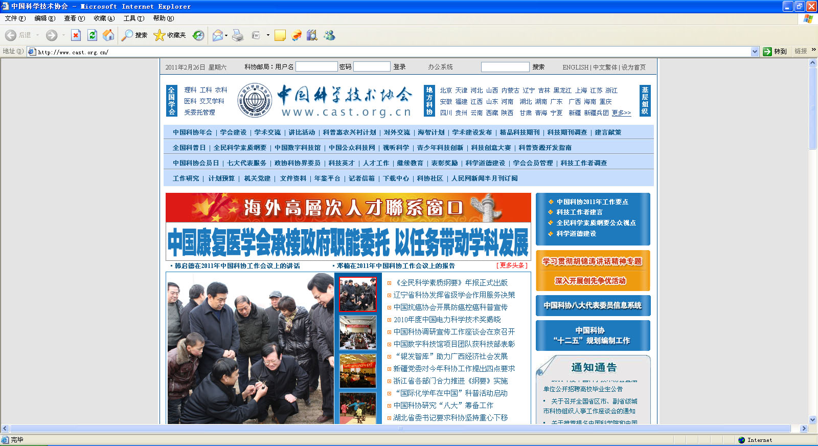Print the page with the printer icon
The width and height of the screenshot is (818, 446).
[238, 35]
